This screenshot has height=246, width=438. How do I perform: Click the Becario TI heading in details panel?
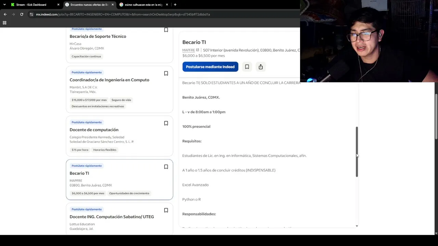tap(194, 42)
